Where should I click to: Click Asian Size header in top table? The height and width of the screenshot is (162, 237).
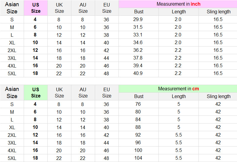tap(12, 8)
